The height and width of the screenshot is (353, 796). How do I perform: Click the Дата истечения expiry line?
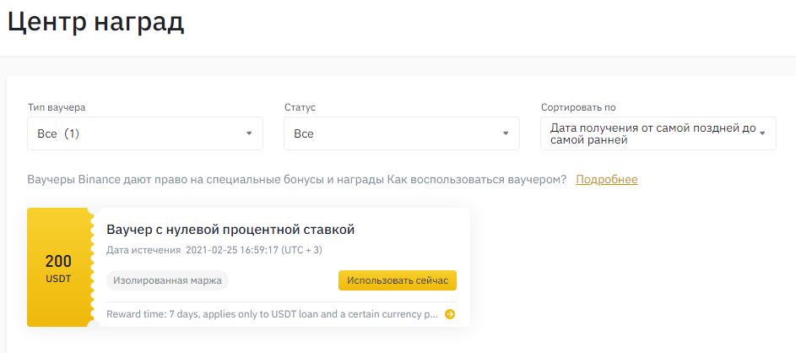(214, 250)
